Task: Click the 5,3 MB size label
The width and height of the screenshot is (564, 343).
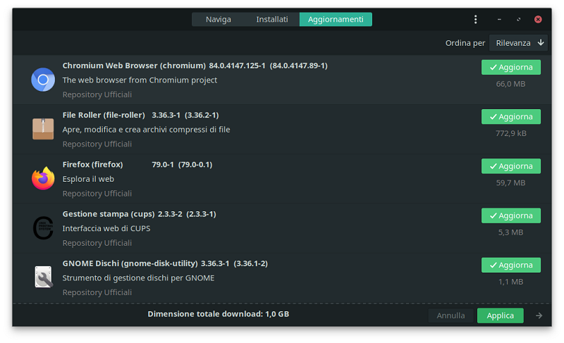Action: pos(510,232)
